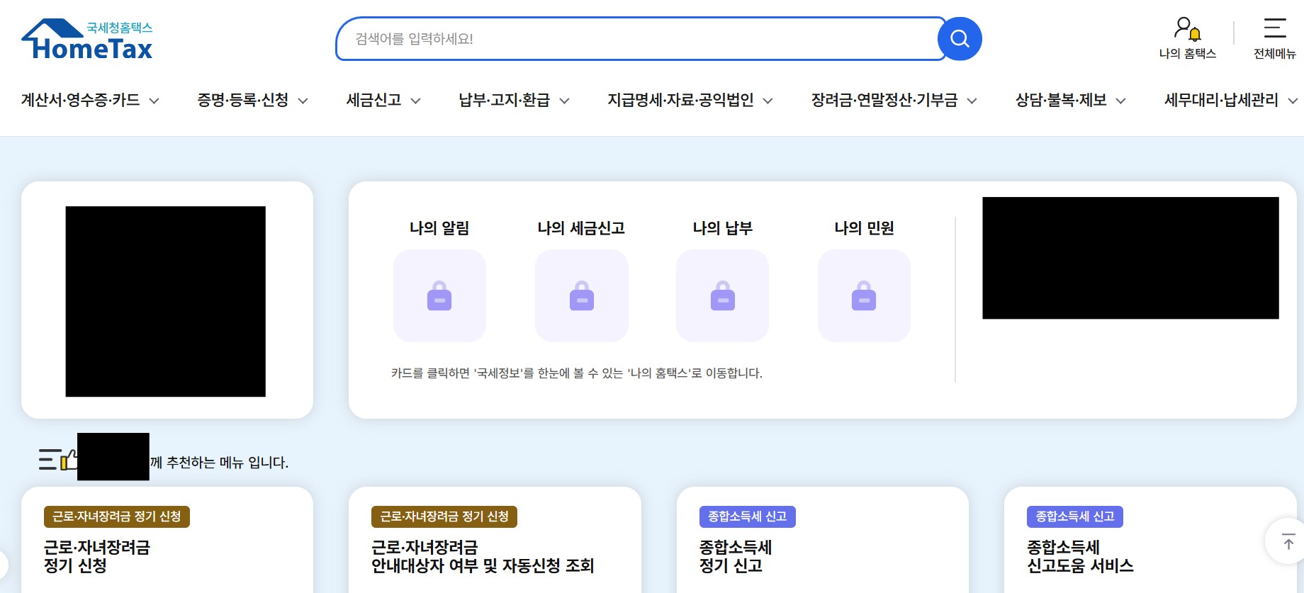Open 종합소득세 신고도움 서비스 card title
Image resolution: width=1304 pixels, height=593 pixels.
point(1080,556)
